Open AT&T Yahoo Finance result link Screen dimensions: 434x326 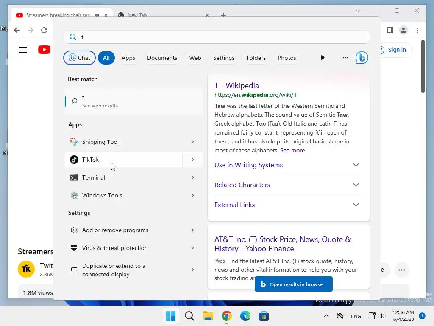click(x=283, y=244)
